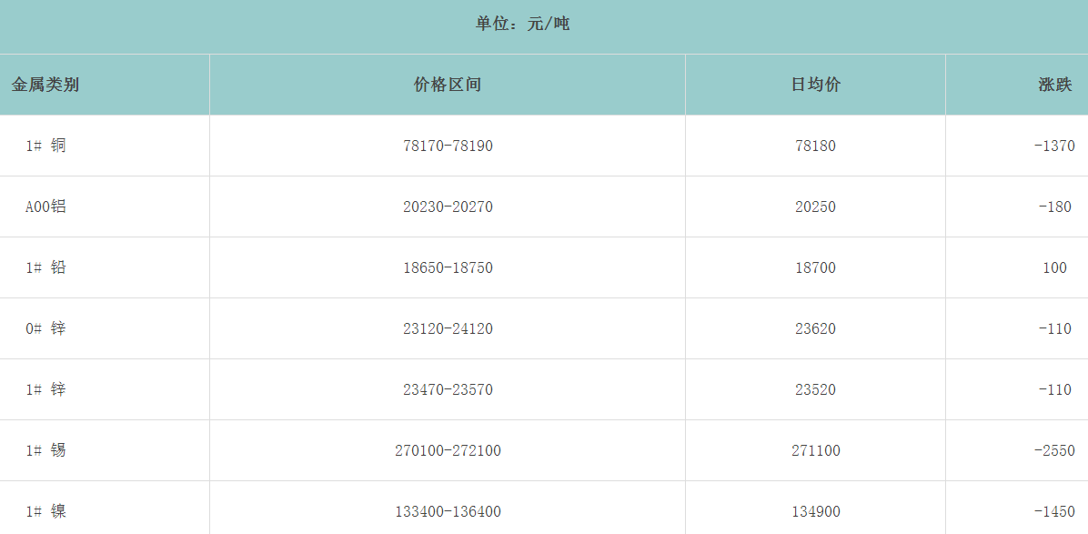Click the 金属类别 column header

coord(45,85)
